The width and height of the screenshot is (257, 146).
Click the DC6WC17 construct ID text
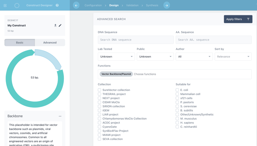pyautogui.click(x=13, y=20)
